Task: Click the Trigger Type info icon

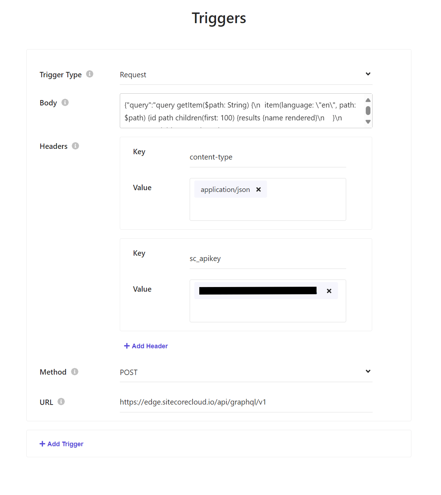Action: point(90,74)
